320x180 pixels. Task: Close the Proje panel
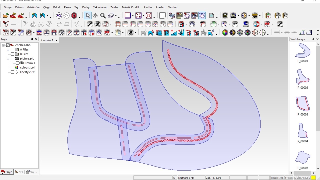tap(36, 39)
